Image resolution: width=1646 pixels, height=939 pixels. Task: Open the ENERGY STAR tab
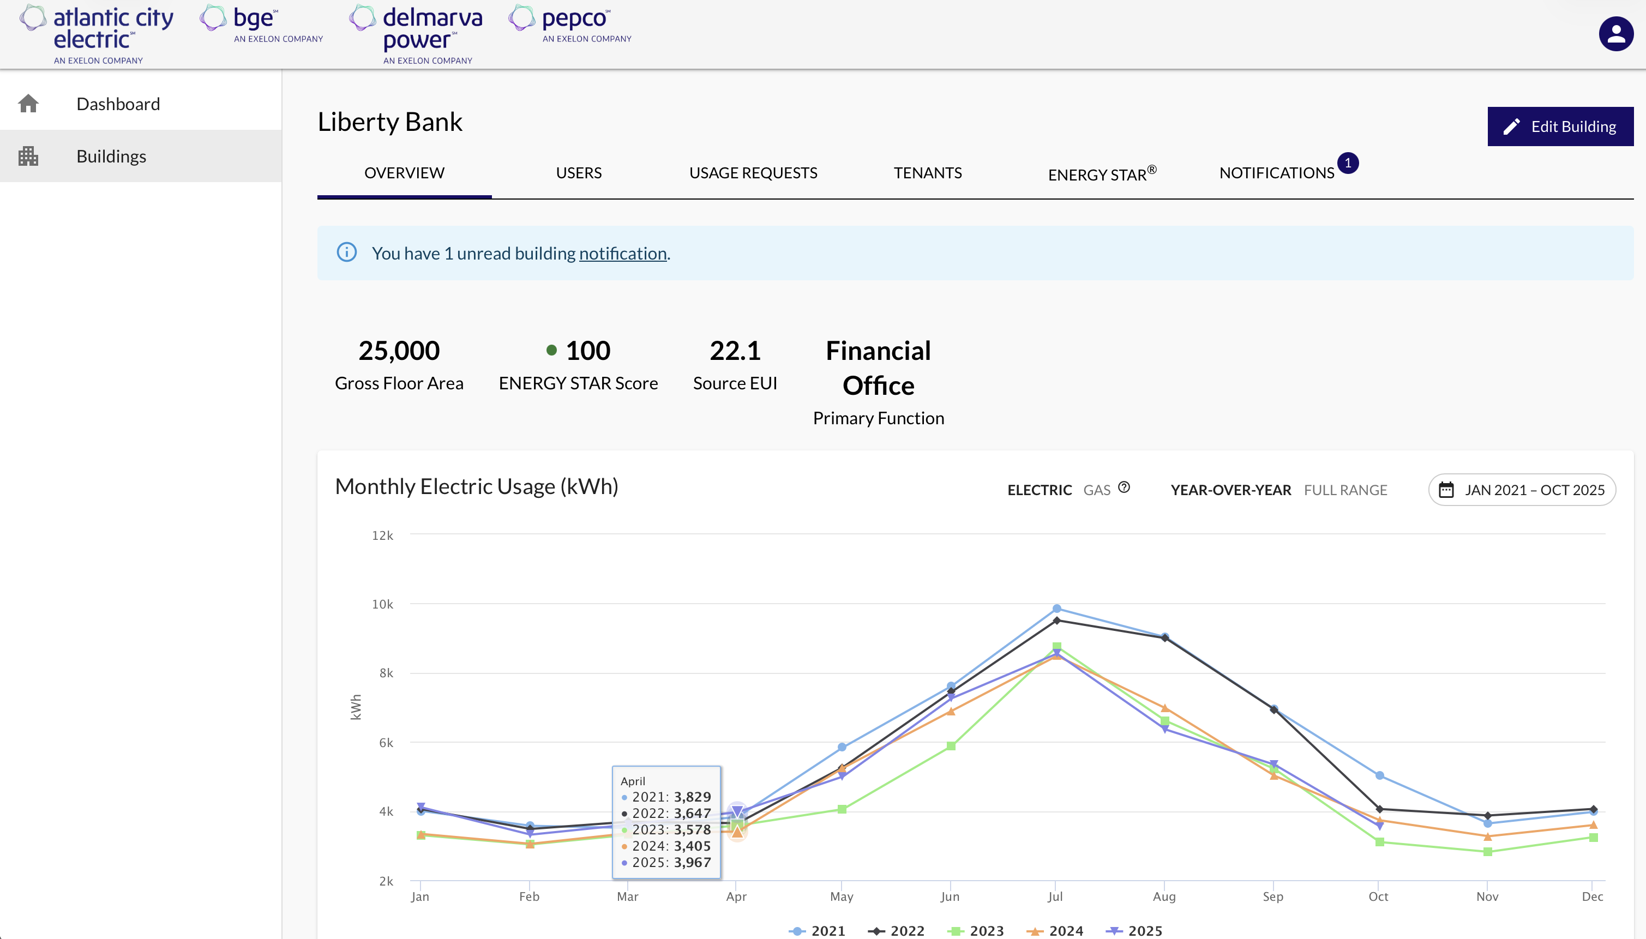click(1102, 173)
